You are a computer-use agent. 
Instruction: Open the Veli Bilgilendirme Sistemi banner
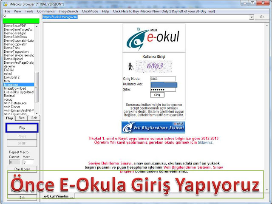[x=153, y=127]
